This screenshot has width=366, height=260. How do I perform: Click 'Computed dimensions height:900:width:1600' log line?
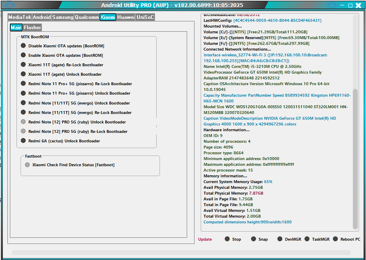tap(248, 222)
